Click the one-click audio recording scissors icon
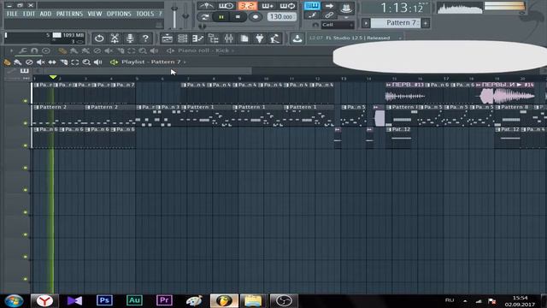This screenshot has height=308, width=547. 115,38
